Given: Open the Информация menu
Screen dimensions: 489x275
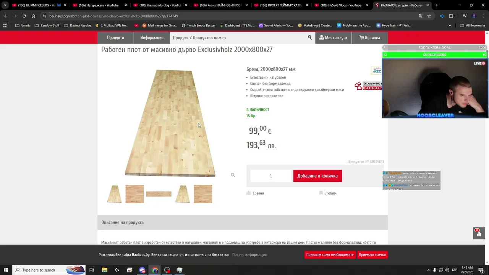Looking at the screenshot, I should pyautogui.click(x=152, y=37).
